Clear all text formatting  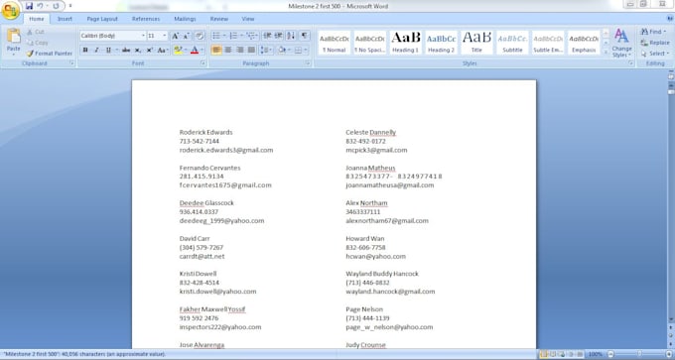click(199, 36)
